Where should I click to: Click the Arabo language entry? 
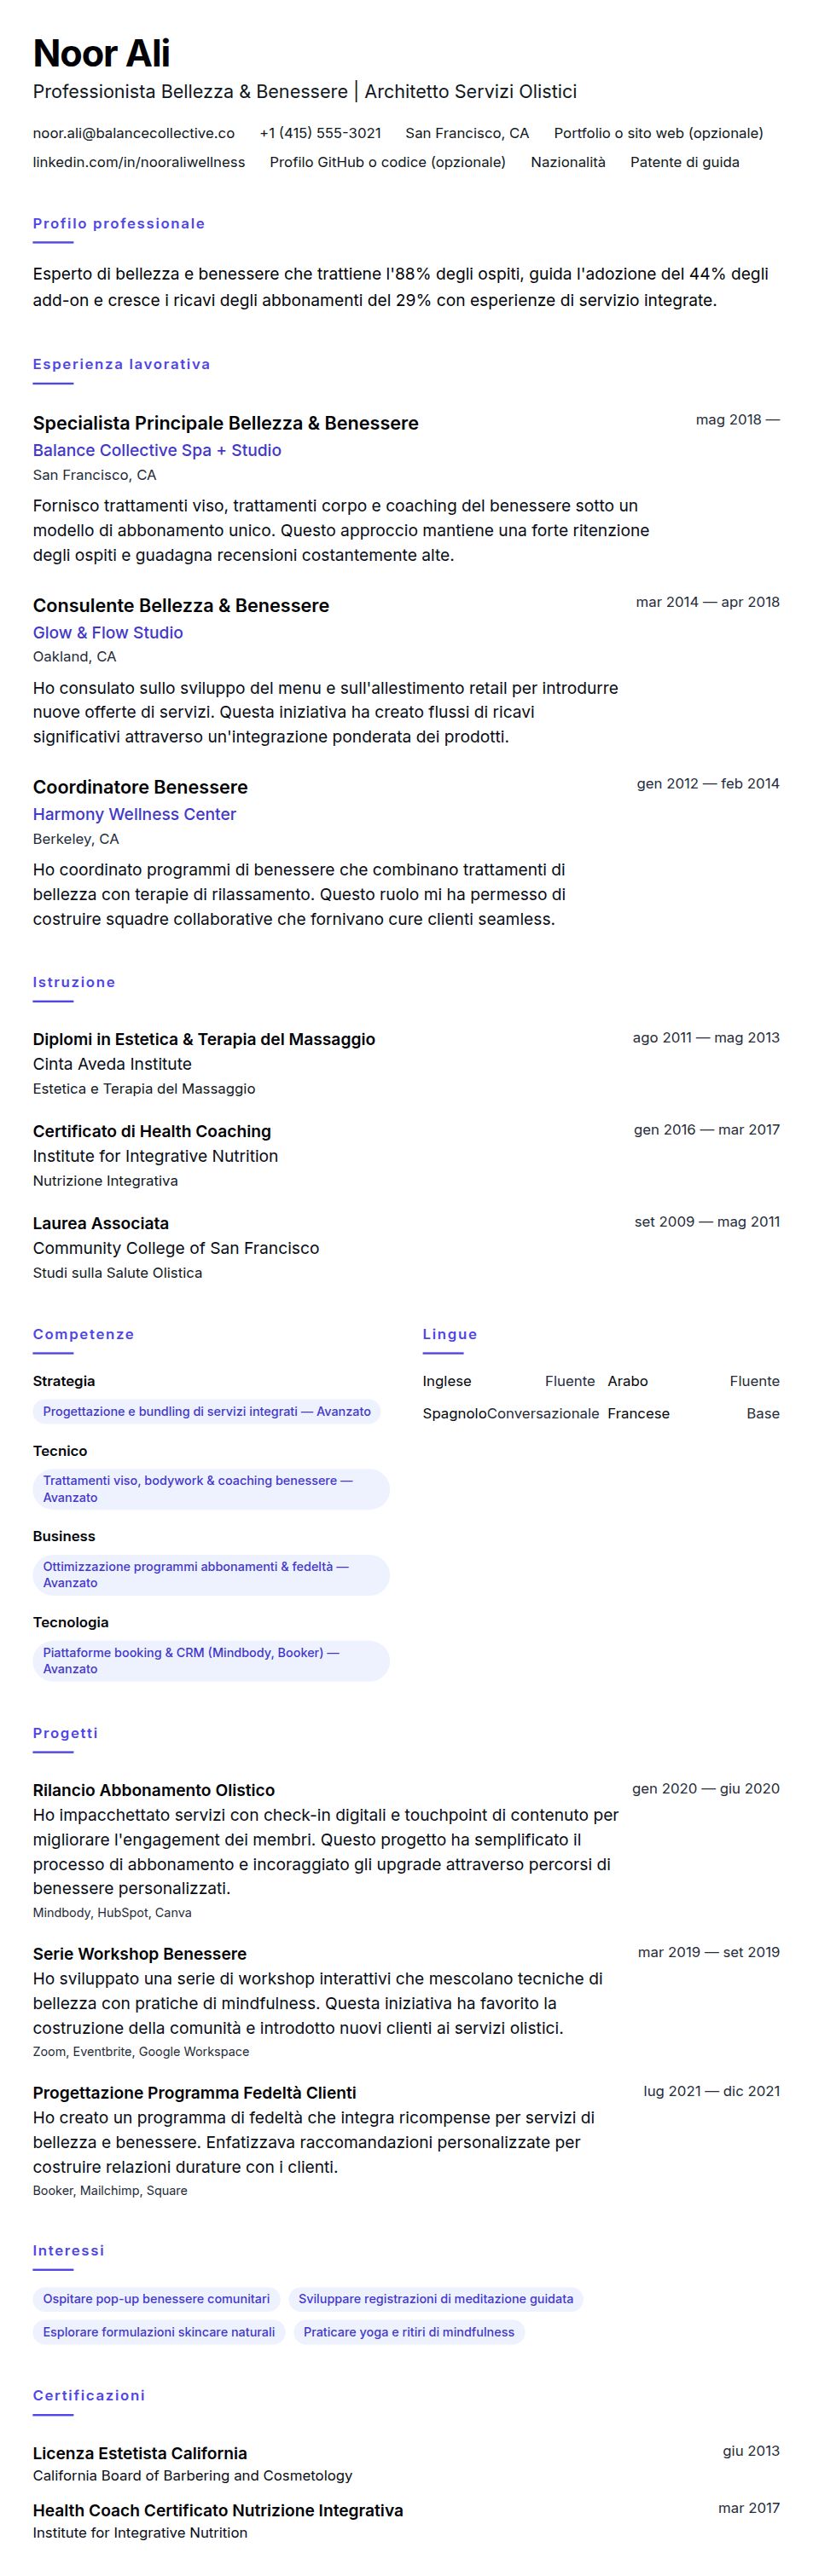click(x=694, y=1381)
